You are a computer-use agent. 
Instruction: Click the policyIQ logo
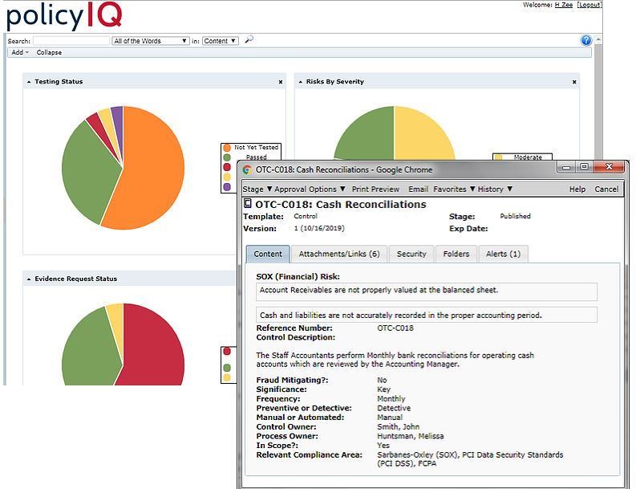click(x=64, y=15)
